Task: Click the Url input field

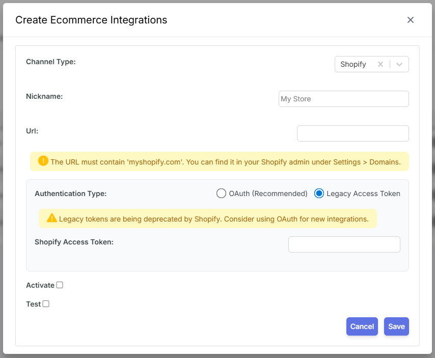Action: click(352, 133)
